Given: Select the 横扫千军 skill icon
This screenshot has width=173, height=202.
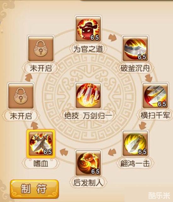Looking at the screenshot, I should 155,95.
